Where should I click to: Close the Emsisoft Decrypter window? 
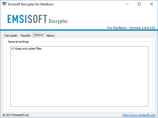[x=152, y=4]
